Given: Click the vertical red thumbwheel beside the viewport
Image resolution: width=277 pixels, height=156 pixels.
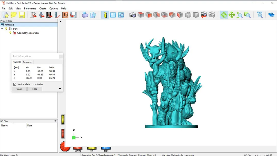Looking at the screenshot, I should [x=63, y=133].
